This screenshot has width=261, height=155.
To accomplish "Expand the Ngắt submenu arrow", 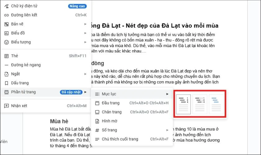I will tap(85, 74).
